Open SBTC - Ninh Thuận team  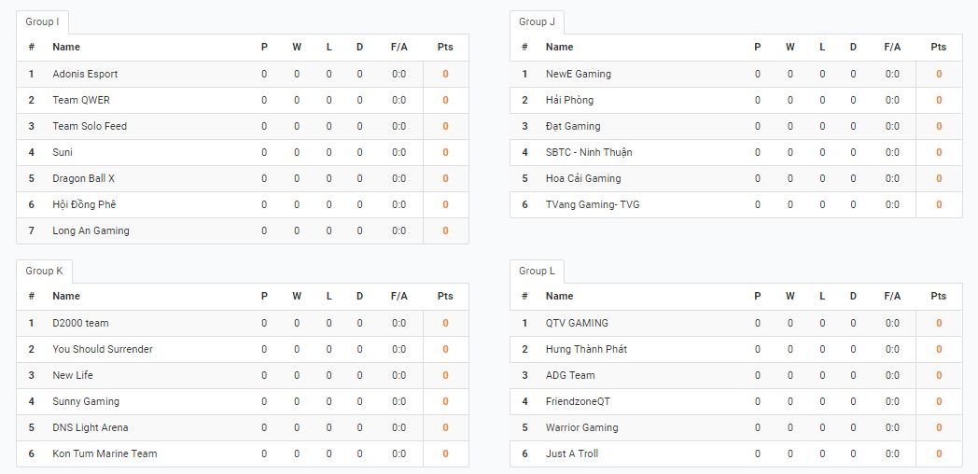[589, 152]
